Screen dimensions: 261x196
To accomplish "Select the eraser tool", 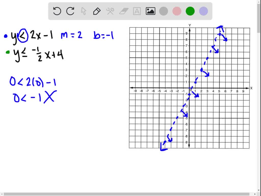I will (x=124, y=11).
